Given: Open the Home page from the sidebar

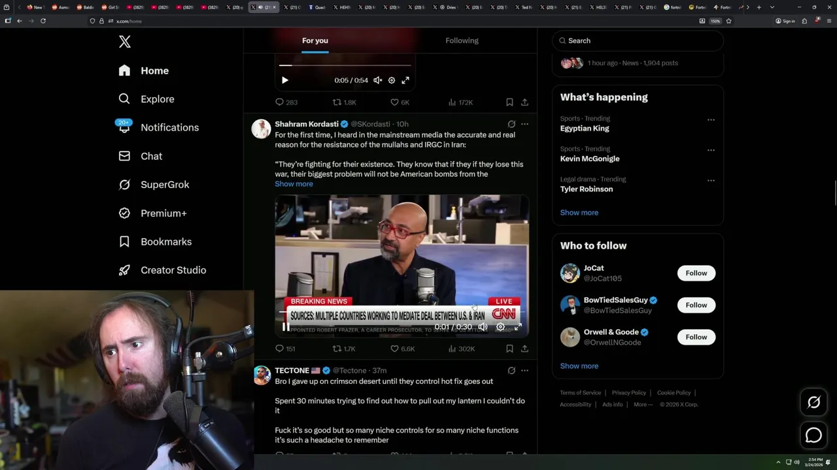Looking at the screenshot, I should pos(143,70).
